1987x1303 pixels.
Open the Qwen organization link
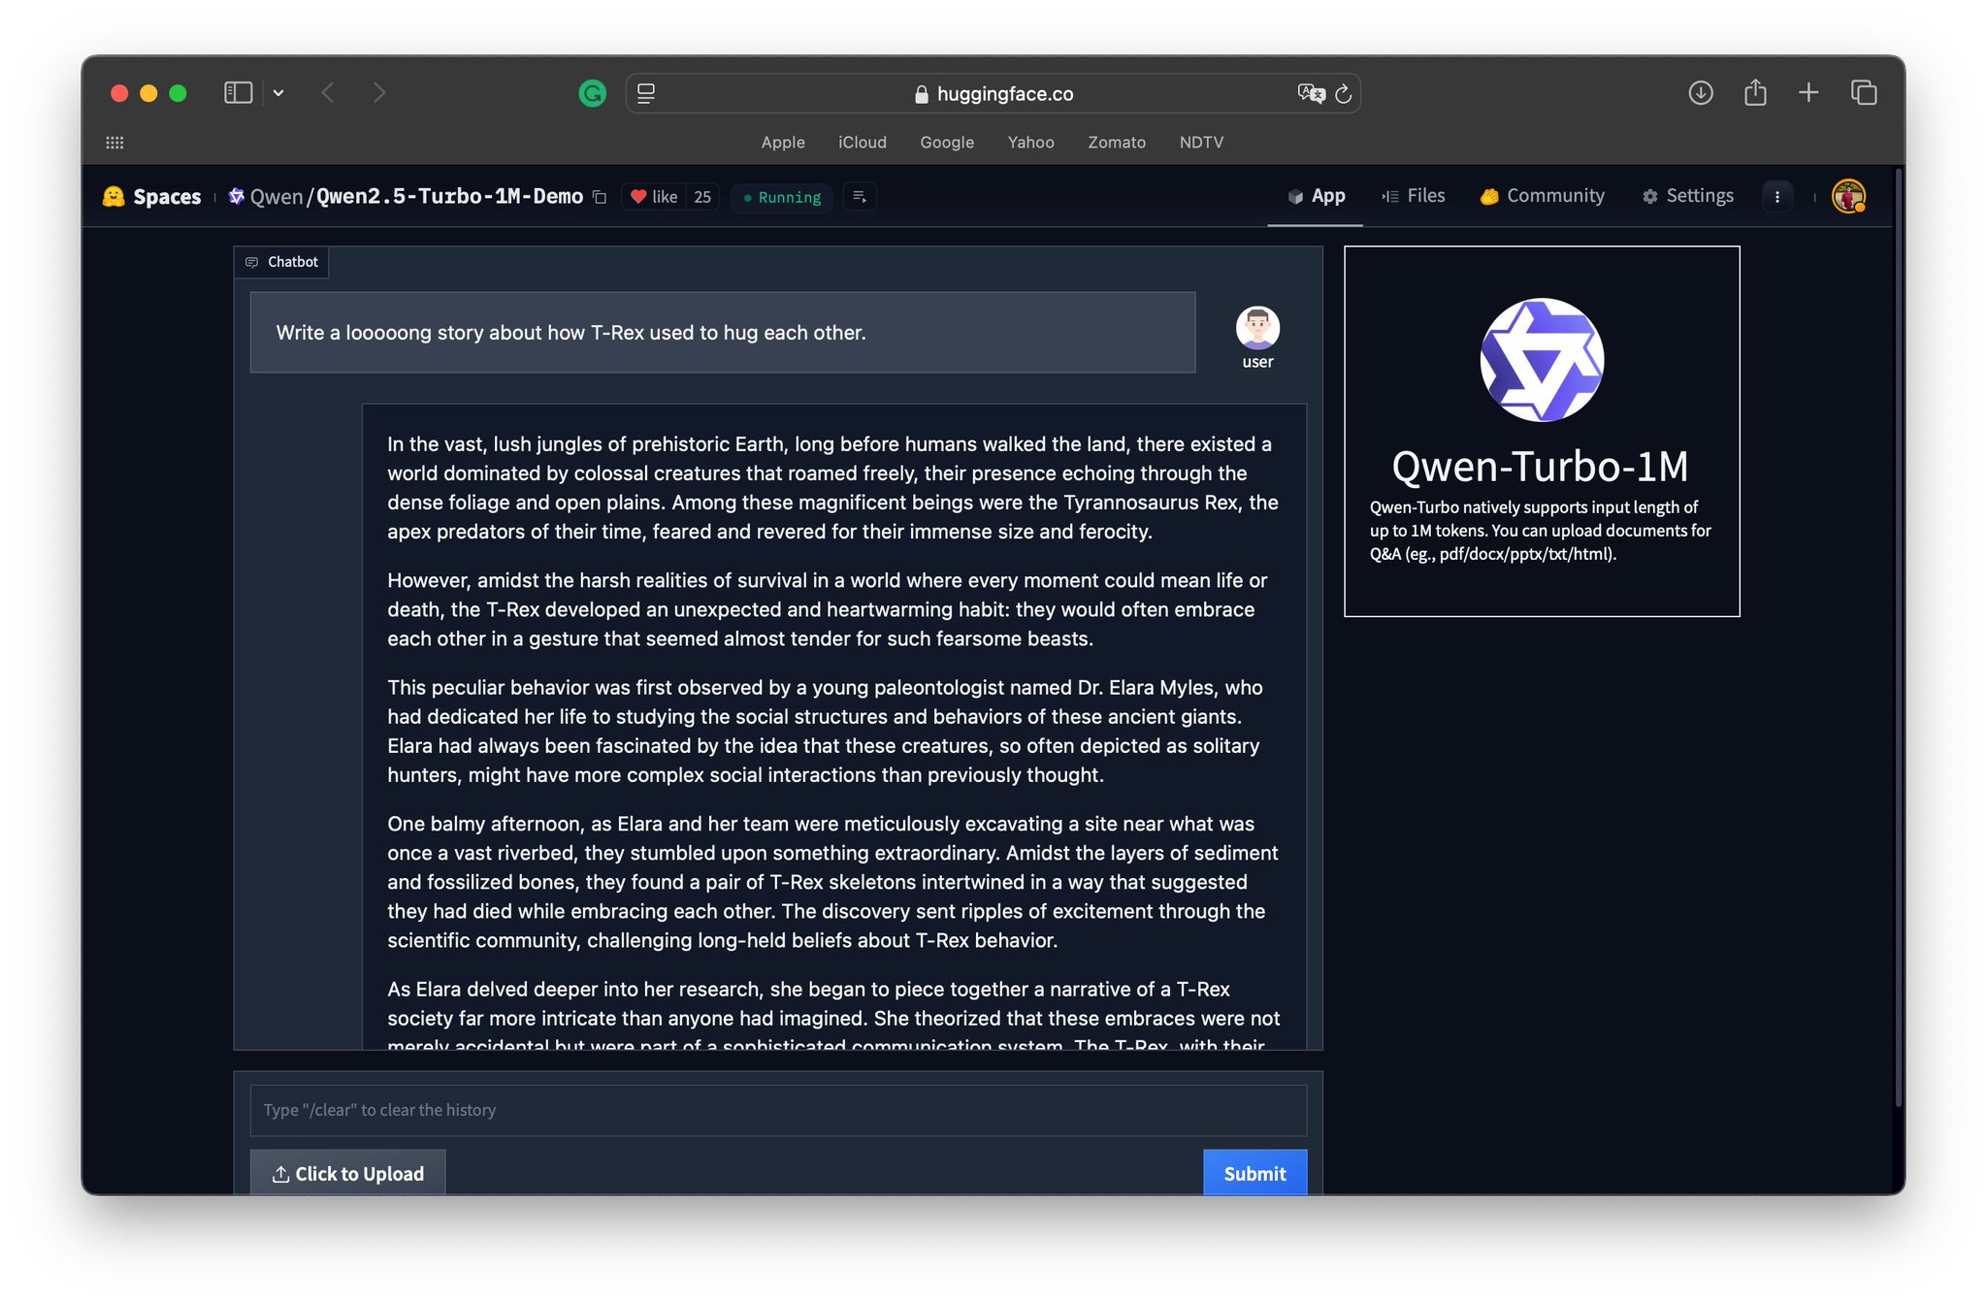pos(277,197)
